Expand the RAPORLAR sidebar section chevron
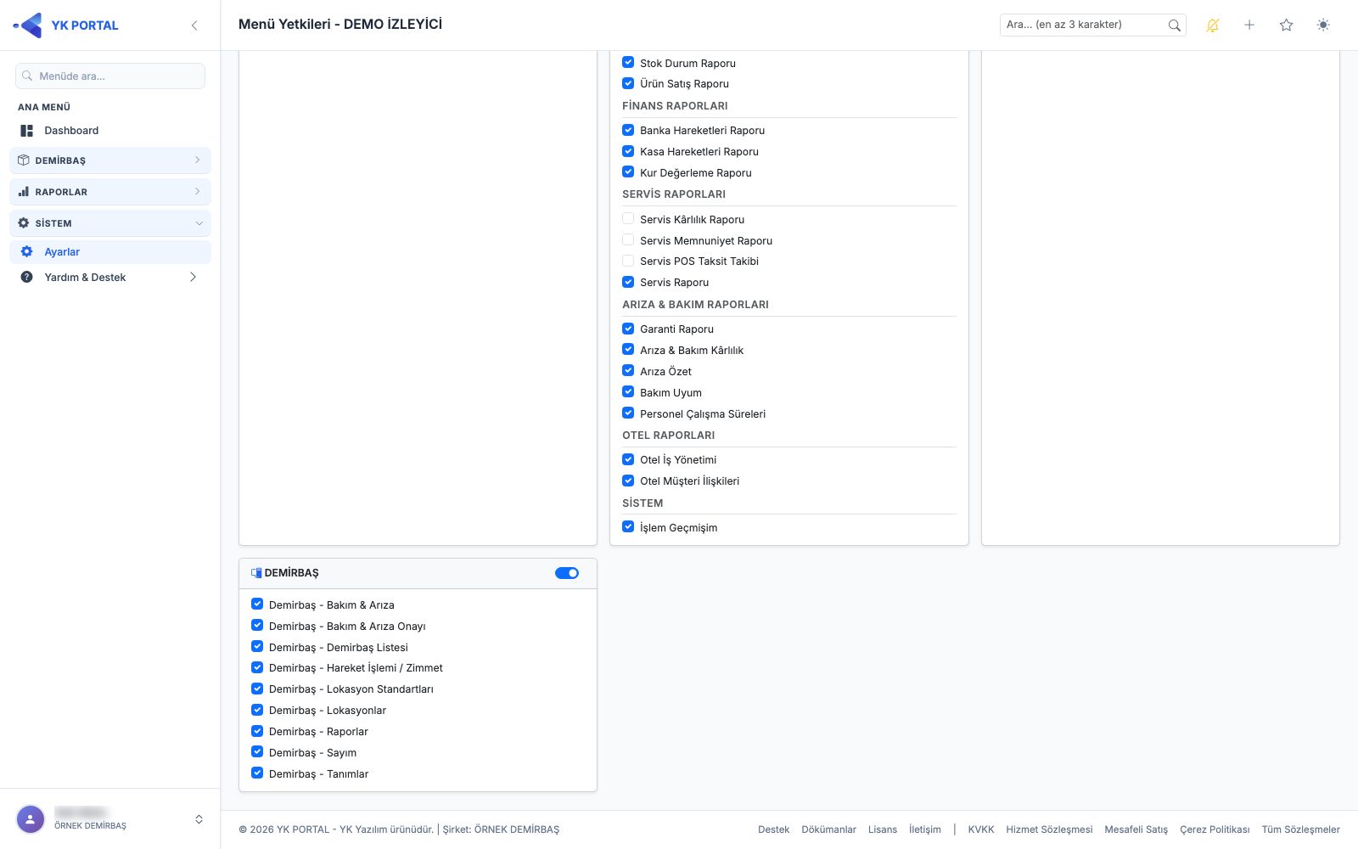The height and width of the screenshot is (849, 1358). pyautogui.click(x=198, y=192)
